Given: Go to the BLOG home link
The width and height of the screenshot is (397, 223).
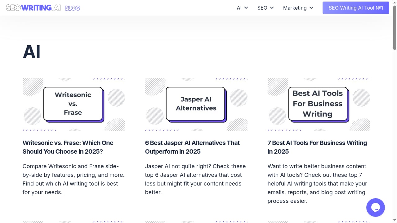Looking at the screenshot, I should [x=73, y=8].
